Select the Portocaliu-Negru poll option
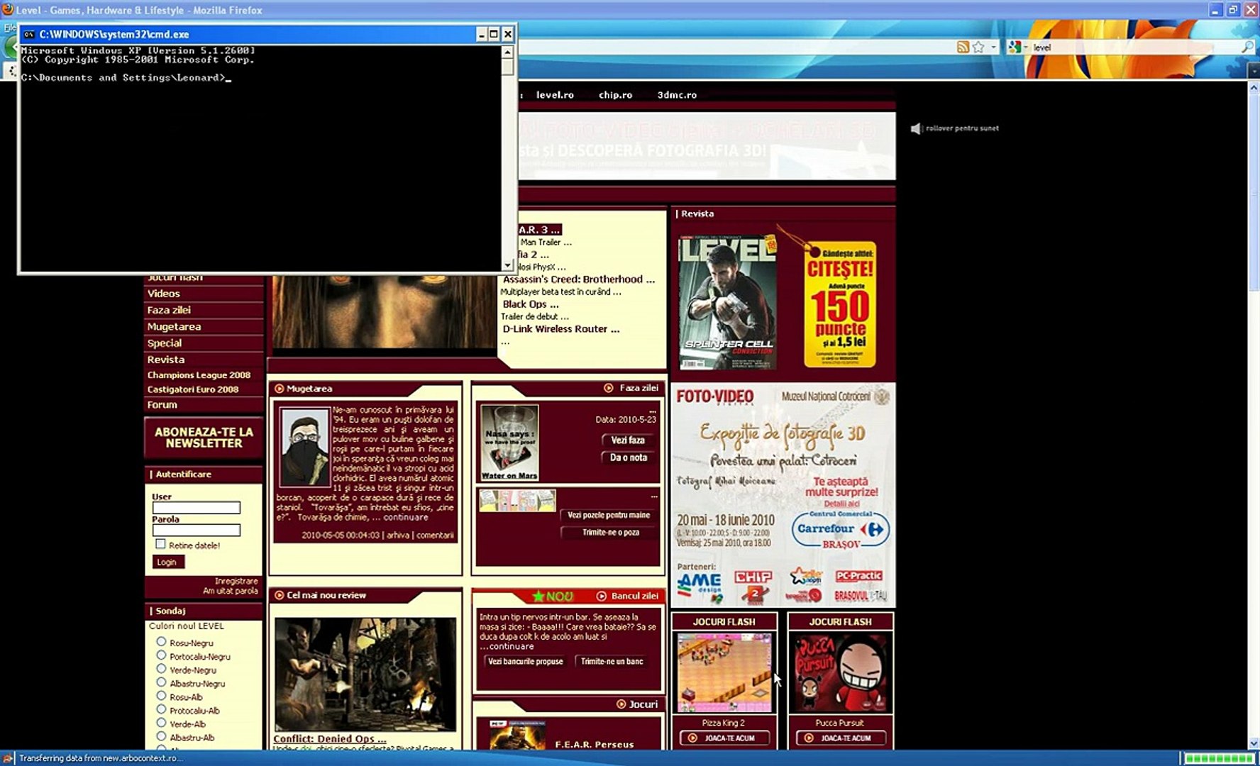This screenshot has height=766, width=1260. coord(161,655)
